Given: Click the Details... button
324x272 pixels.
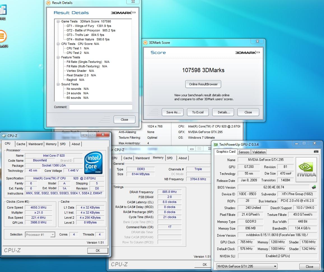Looking at the screenshot, I should pyautogui.click(x=223, y=112).
